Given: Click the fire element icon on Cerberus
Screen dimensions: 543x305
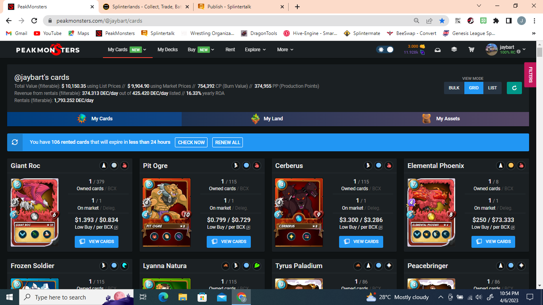Looking at the screenshot, I should coord(389,166).
